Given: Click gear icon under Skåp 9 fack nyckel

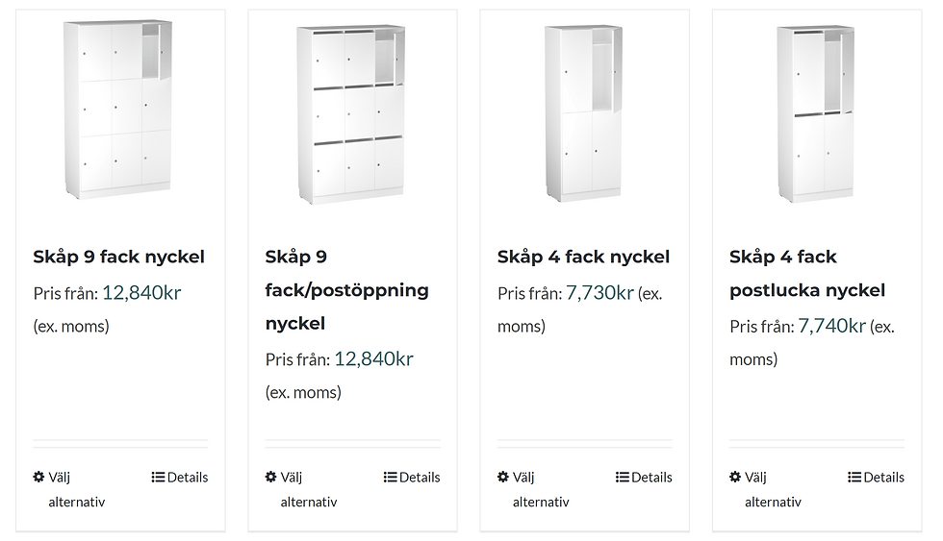Looking at the screenshot, I should tap(38, 477).
